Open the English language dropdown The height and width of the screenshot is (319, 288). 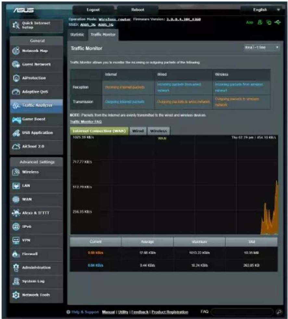(261, 10)
